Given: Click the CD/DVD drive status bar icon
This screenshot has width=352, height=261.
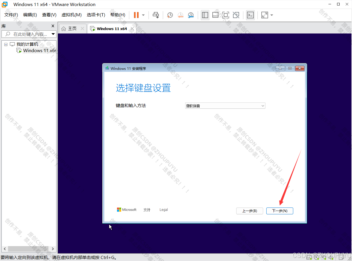Looking at the screenshot, I should [x=316, y=258].
